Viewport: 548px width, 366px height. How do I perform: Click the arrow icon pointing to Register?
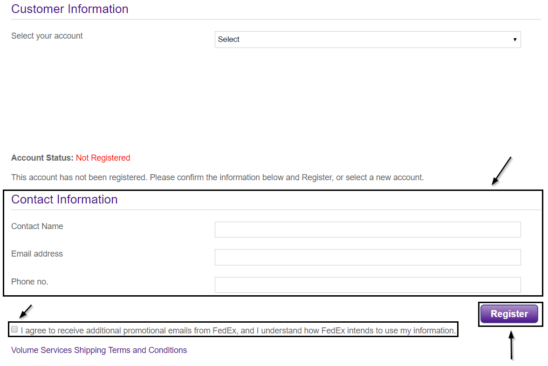click(x=511, y=345)
